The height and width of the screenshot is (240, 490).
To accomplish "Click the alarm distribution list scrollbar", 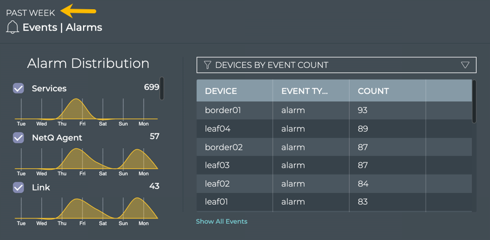I will pos(162,89).
